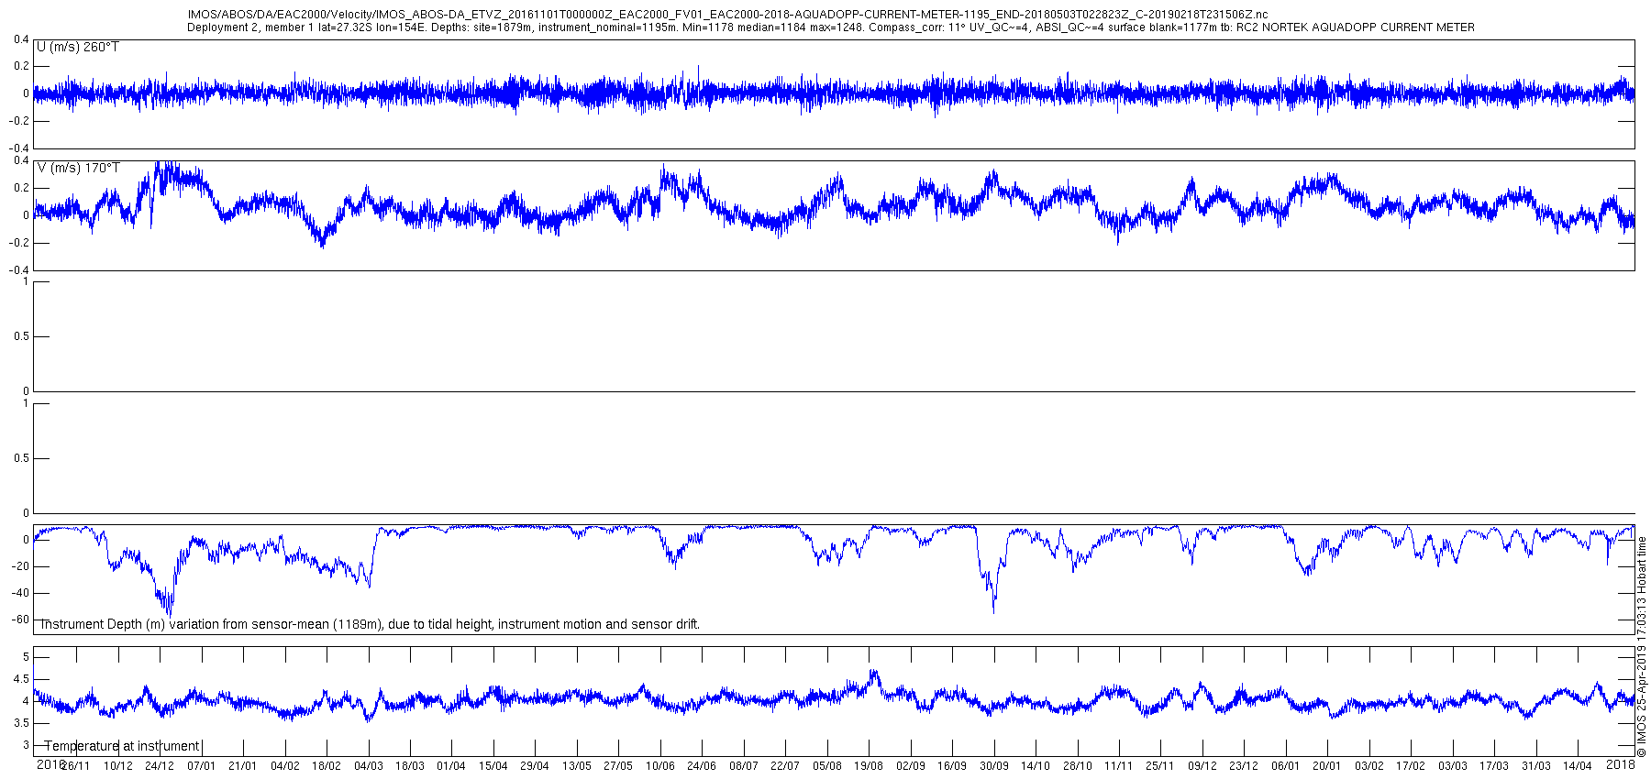Click the '24/06' date tick label
Viewport: 1651px width, 779px height.
(702, 766)
